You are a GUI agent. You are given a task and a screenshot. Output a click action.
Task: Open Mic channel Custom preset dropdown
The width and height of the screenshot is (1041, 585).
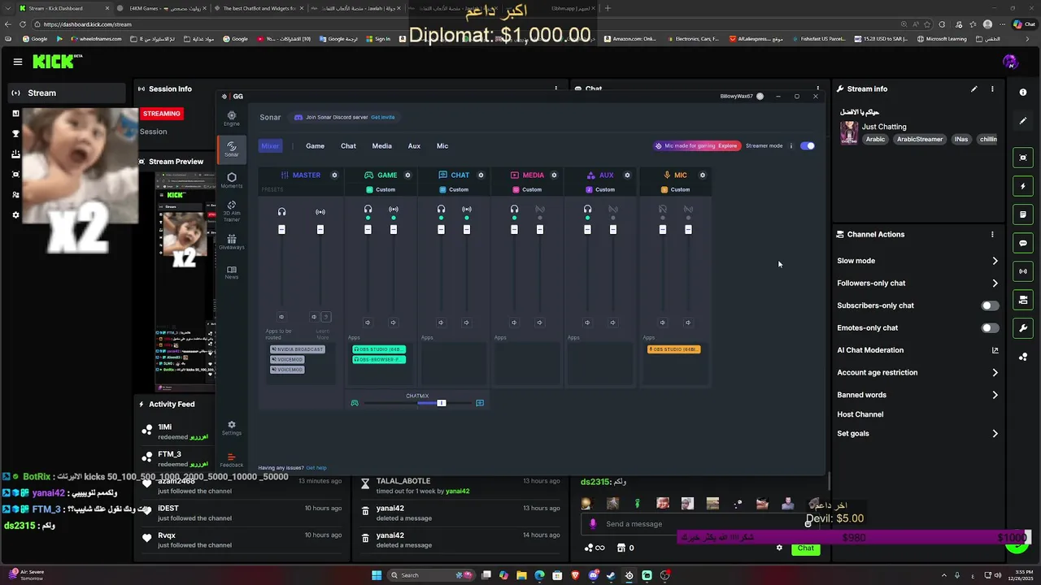tap(675, 190)
